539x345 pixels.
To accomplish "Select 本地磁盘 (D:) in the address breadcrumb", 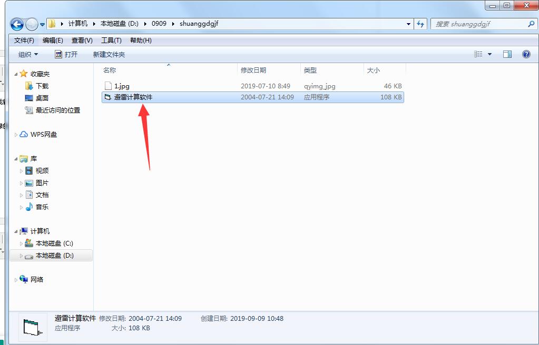I will pos(119,24).
